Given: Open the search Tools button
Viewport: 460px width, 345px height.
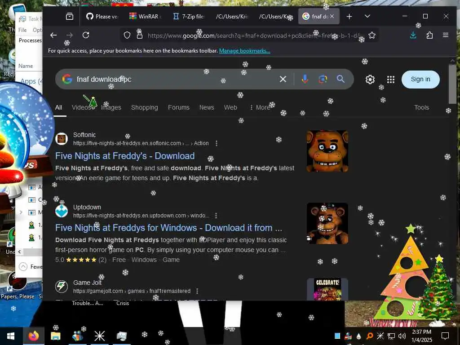Looking at the screenshot, I should click(x=421, y=108).
